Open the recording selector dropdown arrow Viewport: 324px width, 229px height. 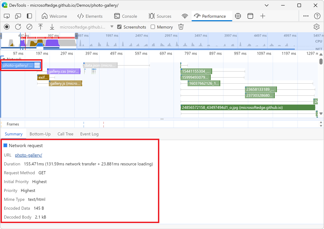[x=112, y=27]
